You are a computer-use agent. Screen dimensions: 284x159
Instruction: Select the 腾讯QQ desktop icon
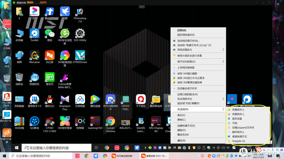click(x=50, y=101)
